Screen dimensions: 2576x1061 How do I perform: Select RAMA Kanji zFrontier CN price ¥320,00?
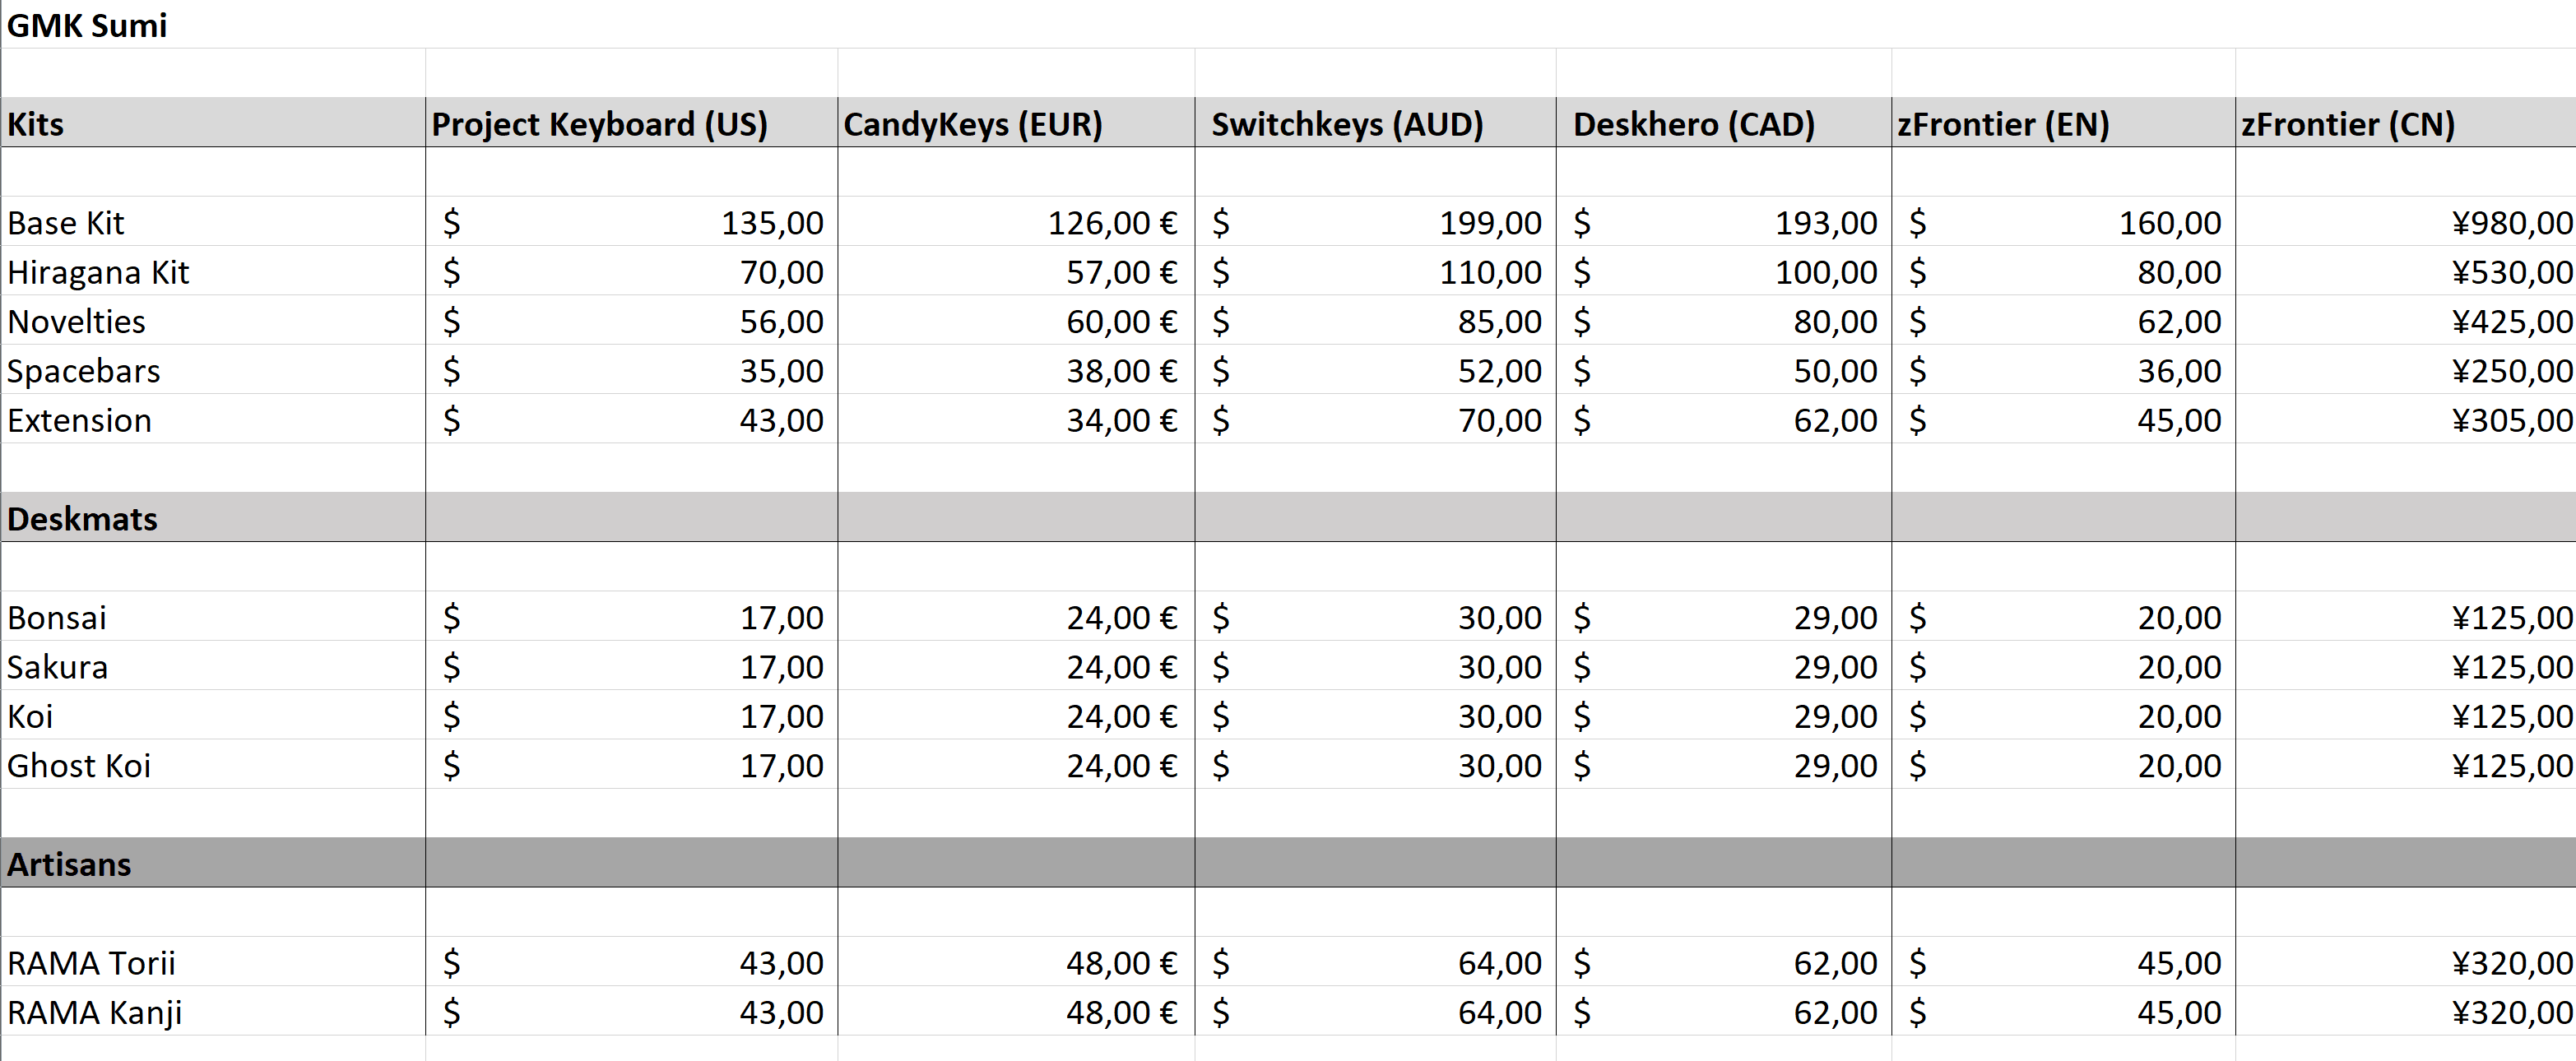pyautogui.click(x=2510, y=1012)
